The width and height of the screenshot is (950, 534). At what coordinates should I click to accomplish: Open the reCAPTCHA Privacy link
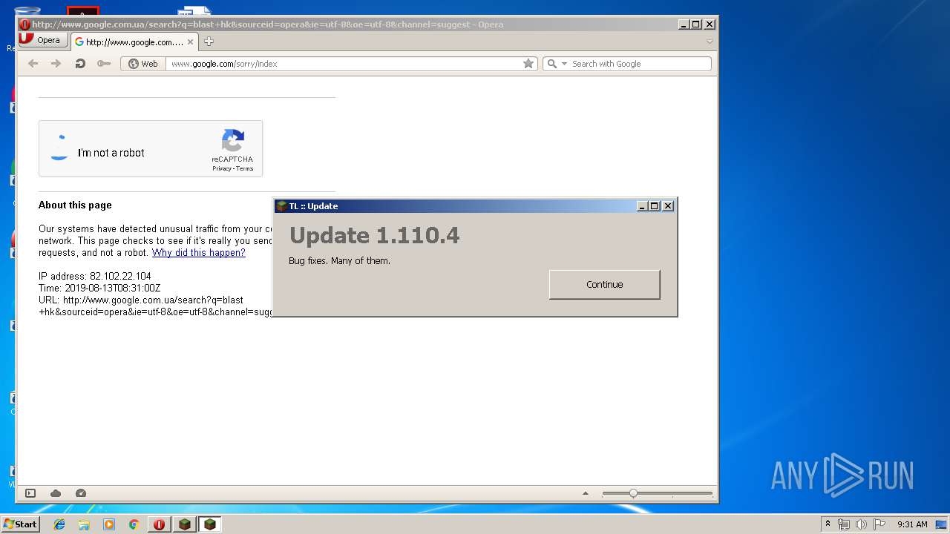pyautogui.click(x=221, y=169)
